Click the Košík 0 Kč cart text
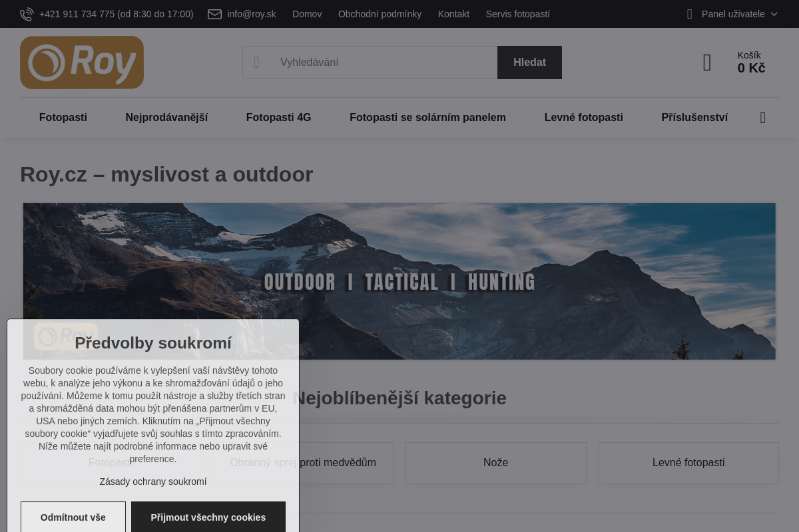Image resolution: width=799 pixels, height=532 pixels. click(x=751, y=63)
